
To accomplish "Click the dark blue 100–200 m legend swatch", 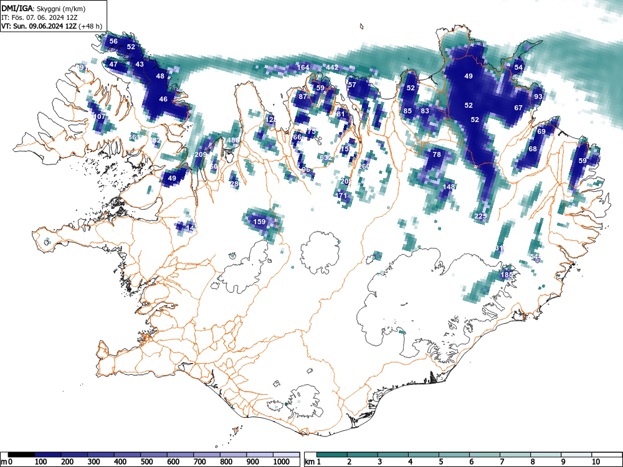I will (x=48, y=455).
